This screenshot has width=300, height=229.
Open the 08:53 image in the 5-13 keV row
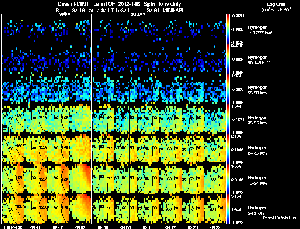[80, 209]
